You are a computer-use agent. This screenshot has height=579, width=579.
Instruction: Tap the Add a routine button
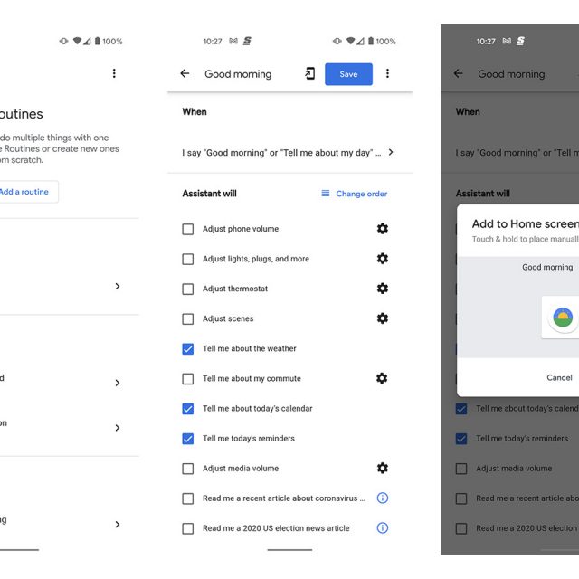click(x=25, y=192)
